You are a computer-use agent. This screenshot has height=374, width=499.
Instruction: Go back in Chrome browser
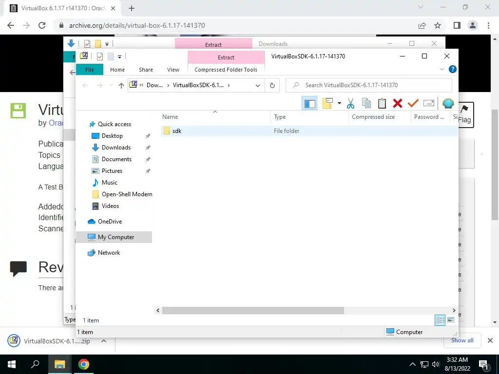(x=11, y=25)
